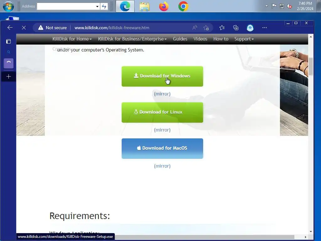
Task: Expand Support menu
Action: tap(244, 39)
